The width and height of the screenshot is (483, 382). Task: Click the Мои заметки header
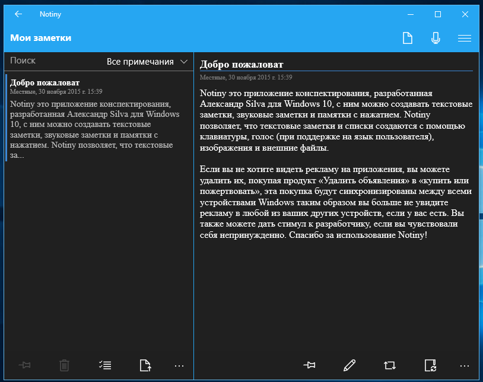(41, 38)
